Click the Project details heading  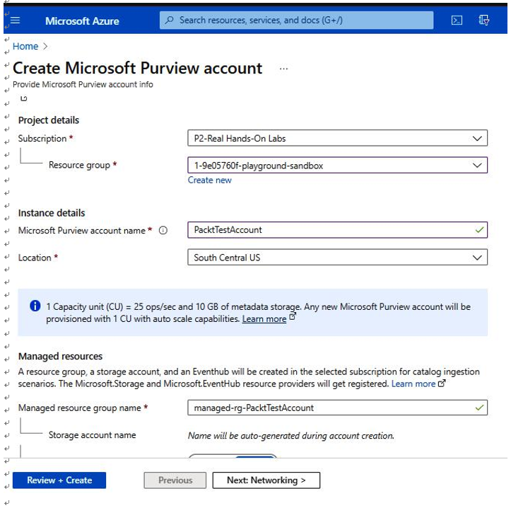(49, 120)
